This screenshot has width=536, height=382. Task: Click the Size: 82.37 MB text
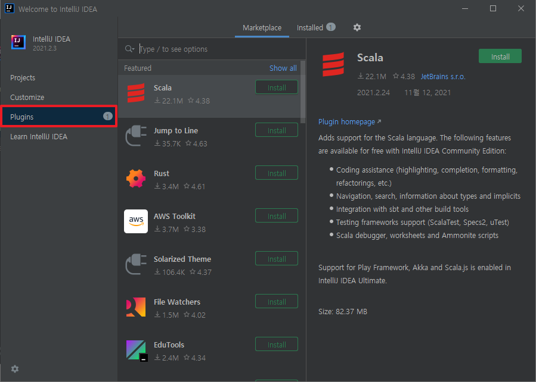click(x=342, y=311)
